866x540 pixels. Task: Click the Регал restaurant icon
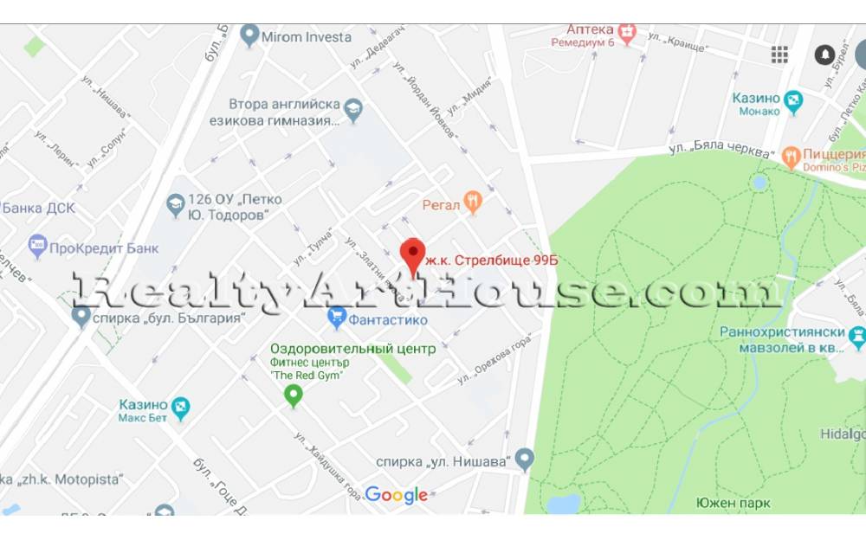[473, 202]
